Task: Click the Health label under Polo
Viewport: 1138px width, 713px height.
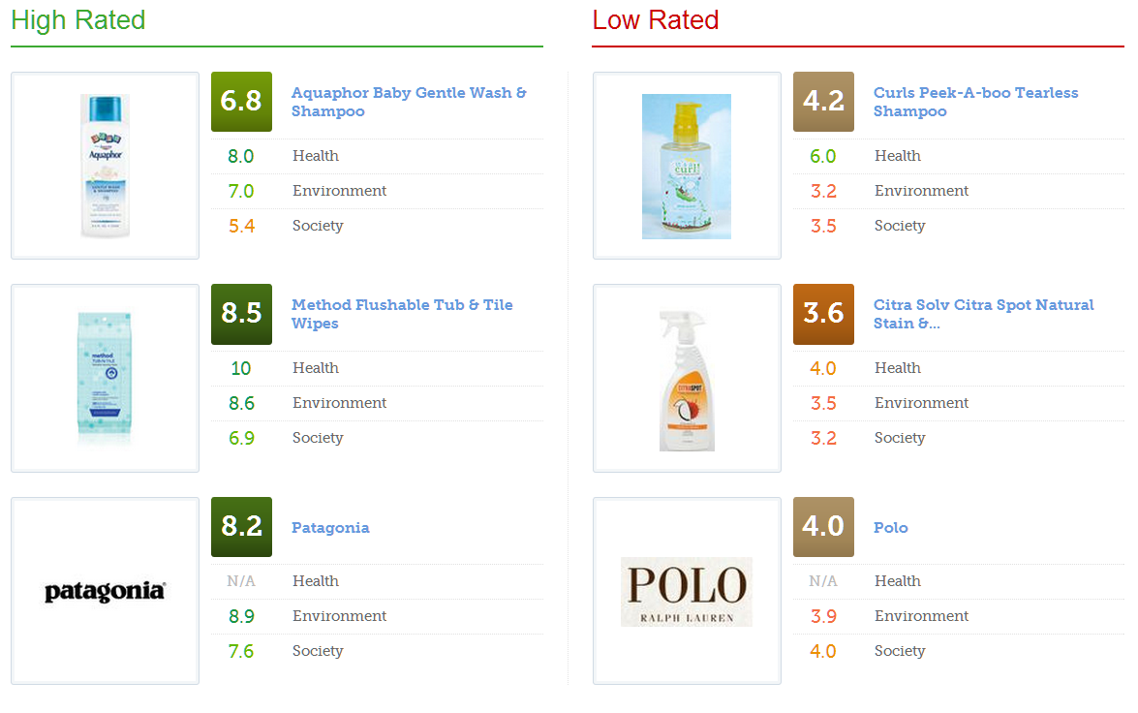Action: pyautogui.click(x=898, y=581)
